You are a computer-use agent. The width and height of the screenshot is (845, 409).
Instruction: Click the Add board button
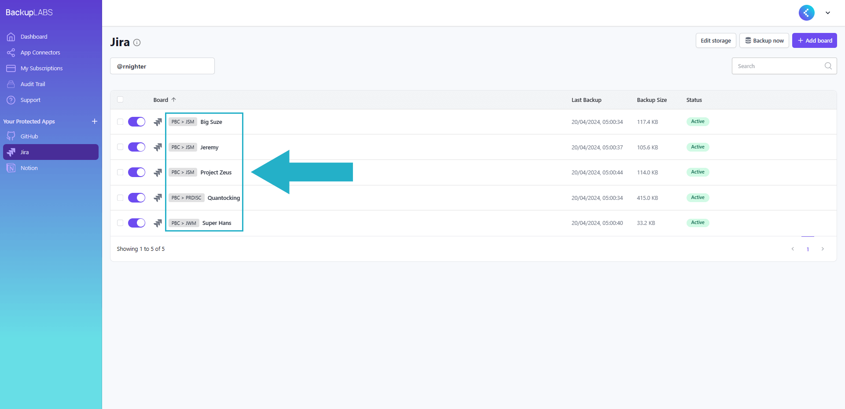pyautogui.click(x=815, y=40)
